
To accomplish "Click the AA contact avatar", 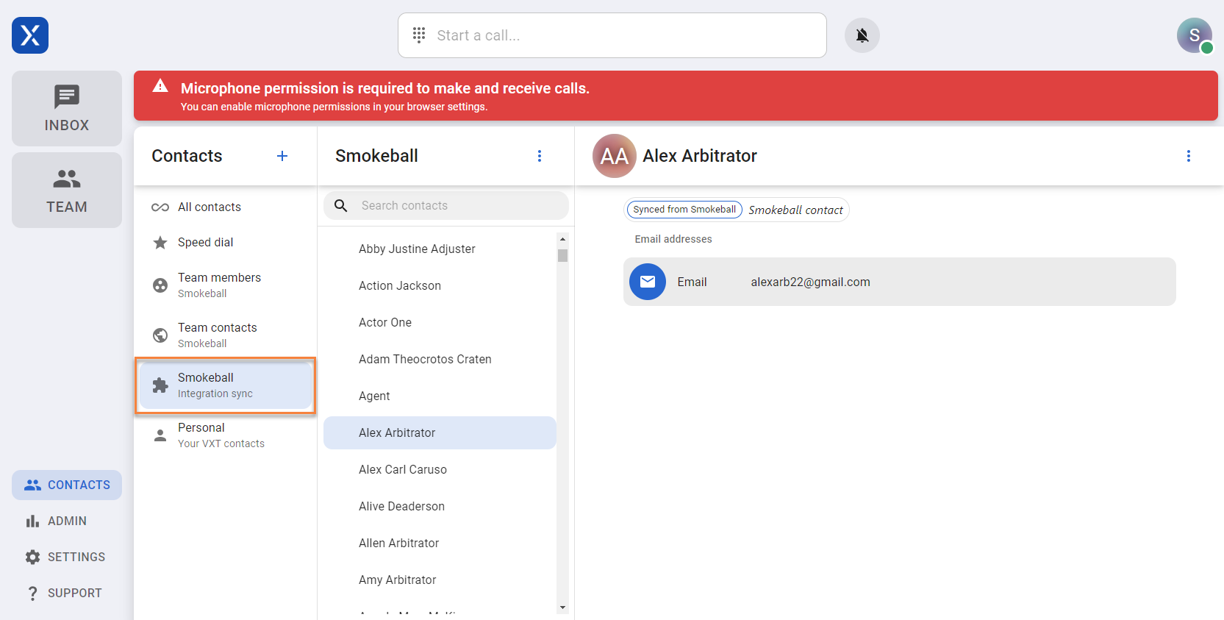I will click(615, 156).
